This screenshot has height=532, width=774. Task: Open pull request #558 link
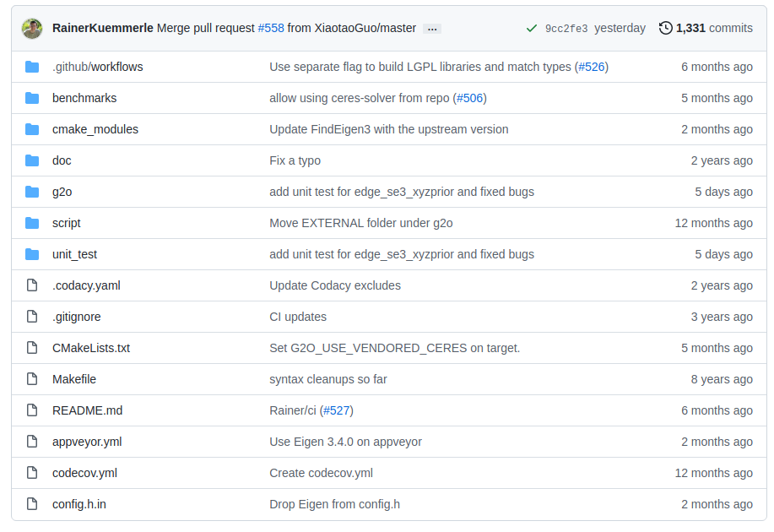(271, 28)
